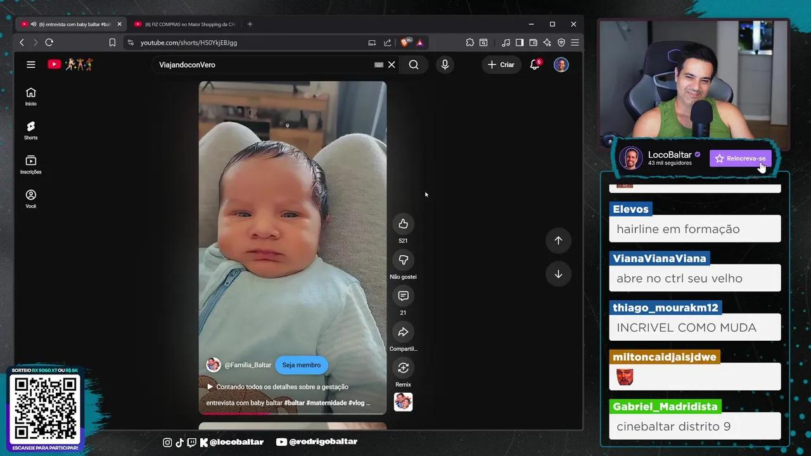This screenshot has height=456, width=811.
Task: Go to next short with down arrow
Action: coord(558,274)
